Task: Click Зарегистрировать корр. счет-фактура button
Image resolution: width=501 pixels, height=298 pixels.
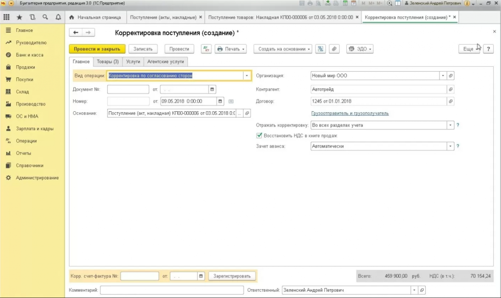Action: click(x=232, y=276)
